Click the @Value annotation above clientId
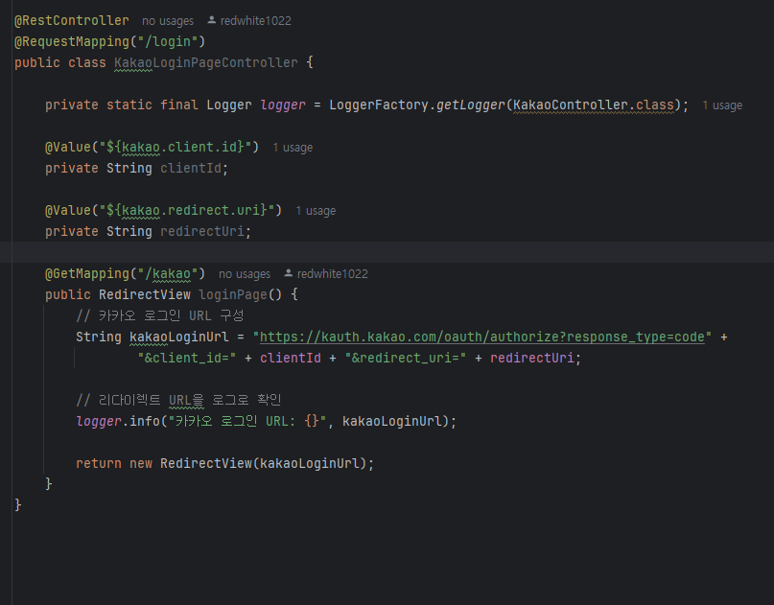The width and height of the screenshot is (774, 605). pos(68,147)
